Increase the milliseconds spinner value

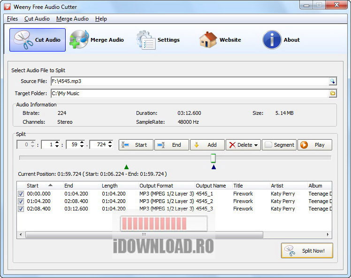(110, 143)
